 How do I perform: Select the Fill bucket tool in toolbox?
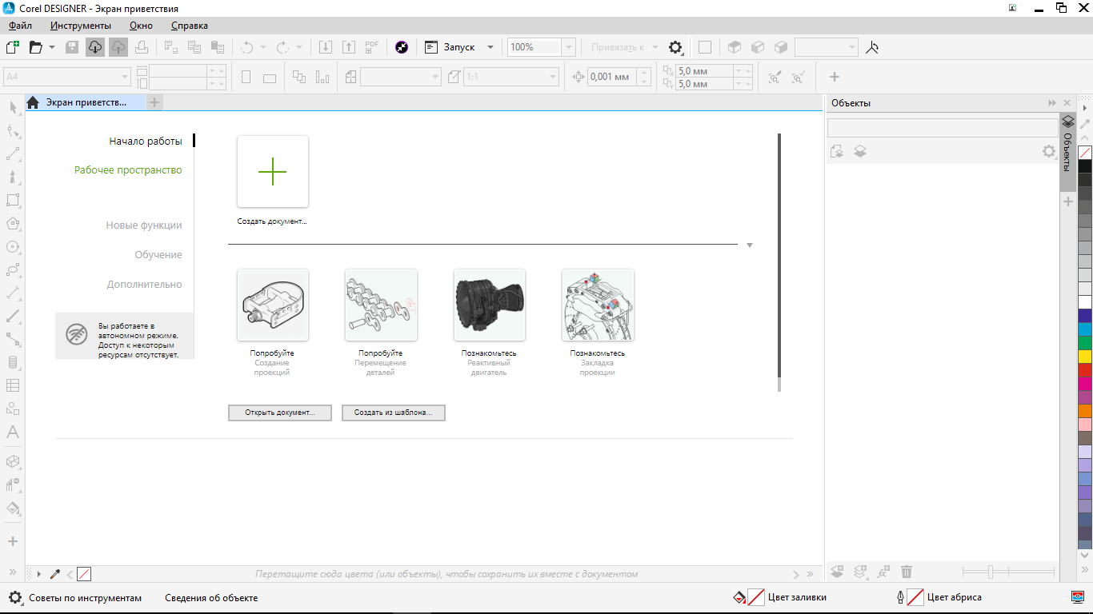coord(13,508)
